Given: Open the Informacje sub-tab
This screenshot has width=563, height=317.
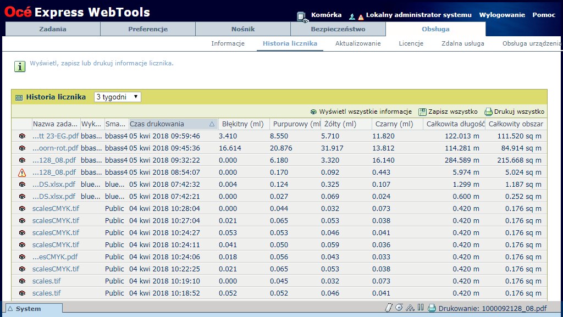Looking at the screenshot, I should click(228, 43).
